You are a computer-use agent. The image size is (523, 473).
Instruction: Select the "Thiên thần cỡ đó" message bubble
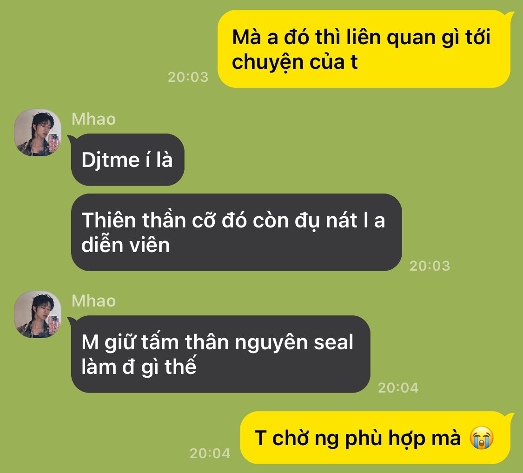click(x=237, y=233)
